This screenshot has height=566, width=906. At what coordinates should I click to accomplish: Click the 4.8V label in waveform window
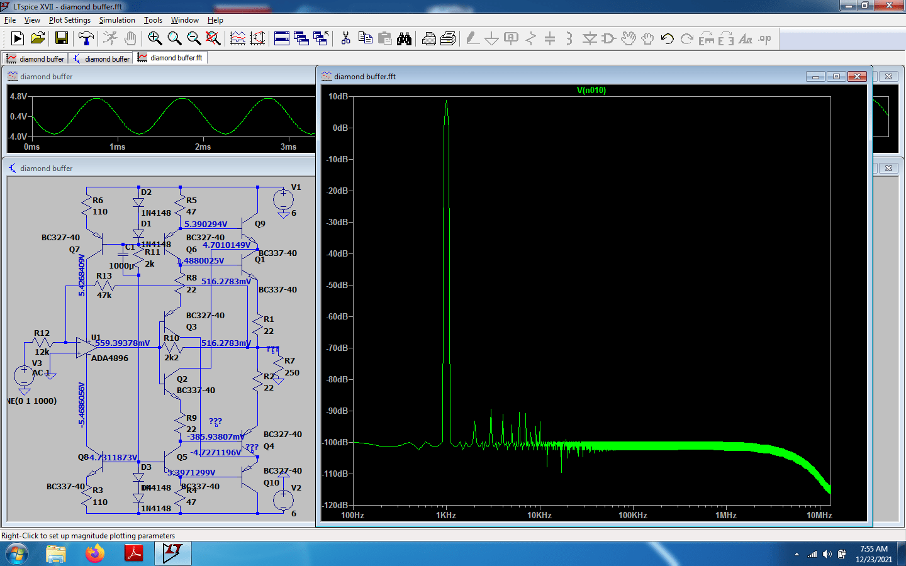click(x=18, y=96)
